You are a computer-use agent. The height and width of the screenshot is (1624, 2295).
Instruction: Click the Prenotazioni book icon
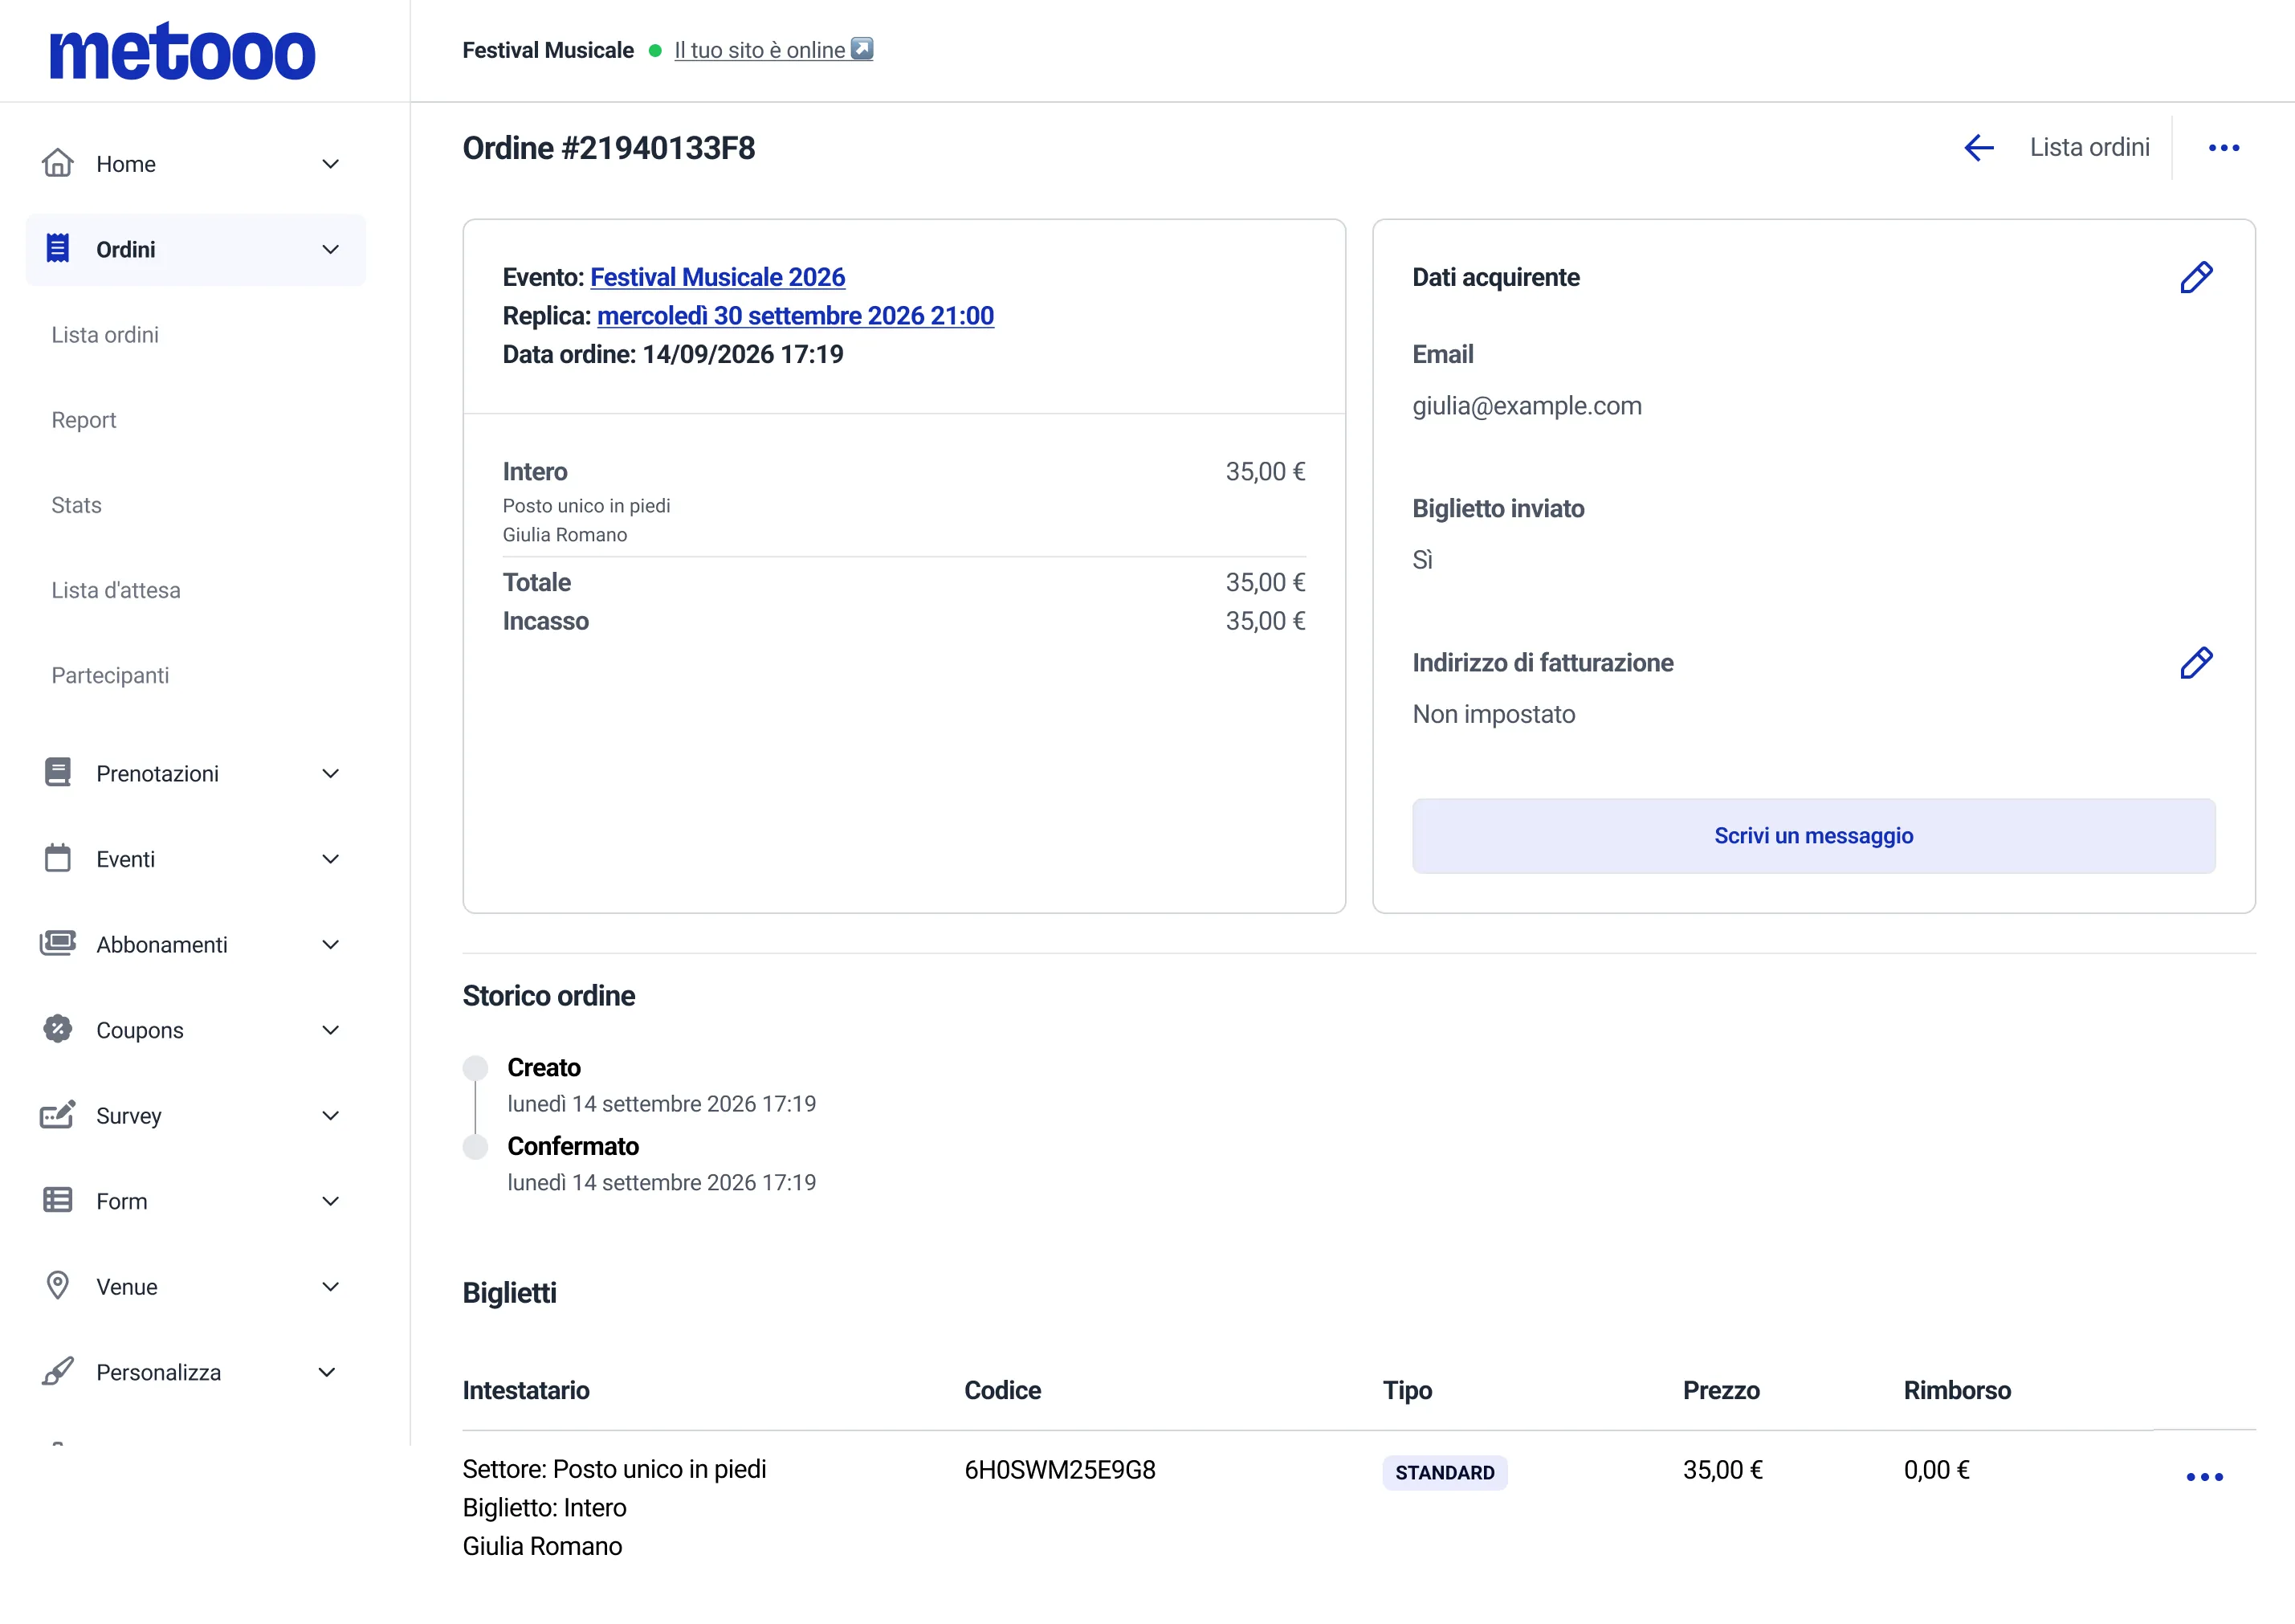[x=58, y=773]
